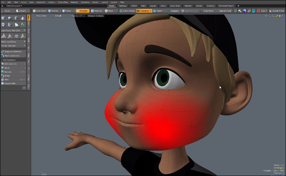Enable Polygons selection mode
This screenshot has height=176, width=286.
(83, 11)
